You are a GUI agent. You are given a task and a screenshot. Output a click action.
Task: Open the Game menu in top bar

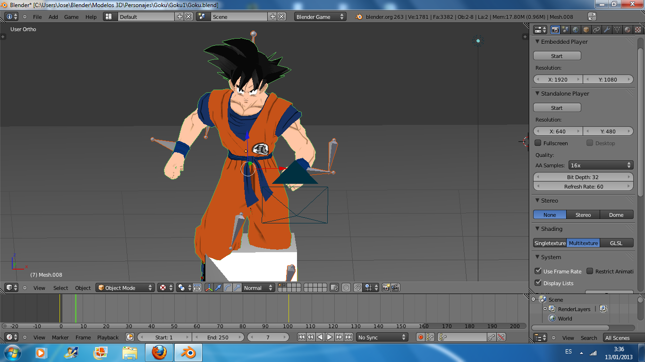click(71, 16)
